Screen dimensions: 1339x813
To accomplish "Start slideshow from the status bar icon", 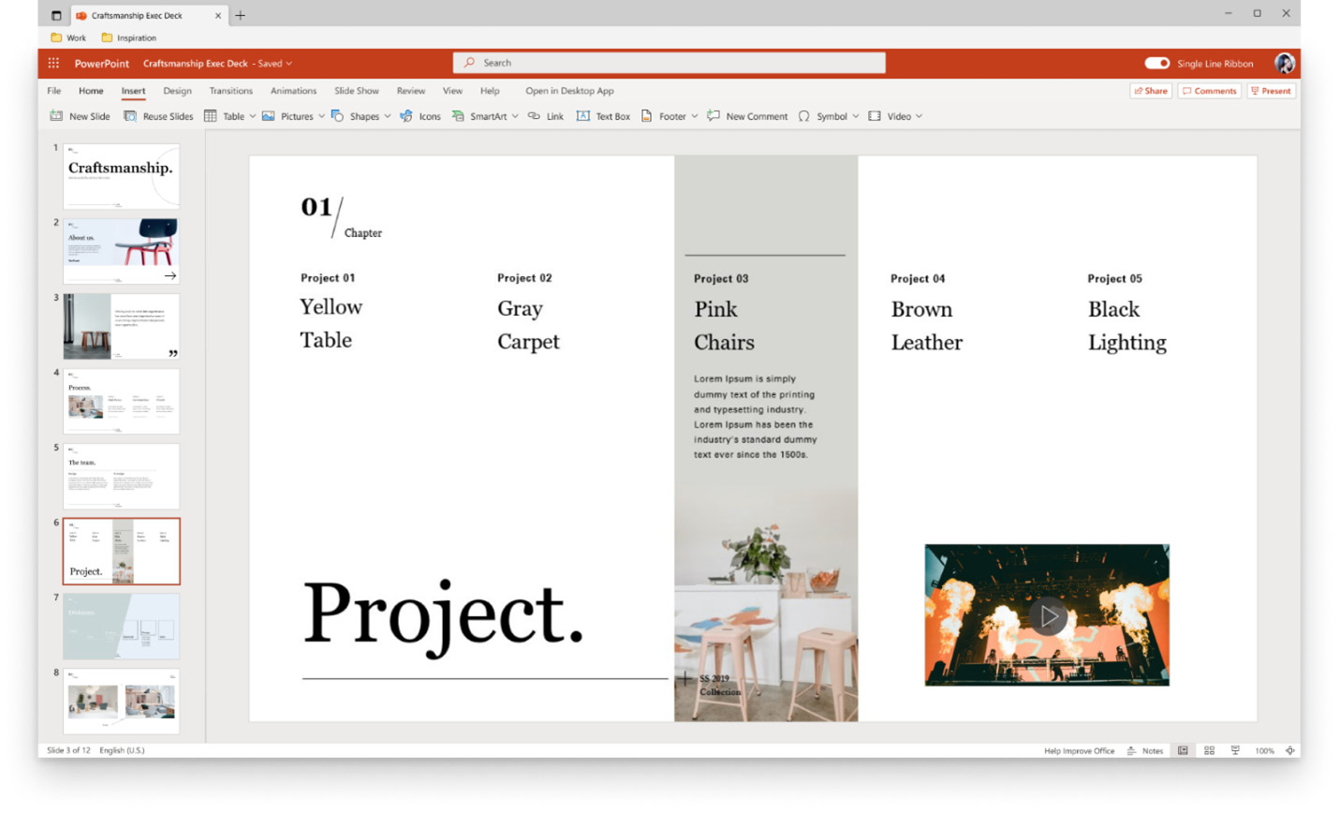I will pos(1236,750).
